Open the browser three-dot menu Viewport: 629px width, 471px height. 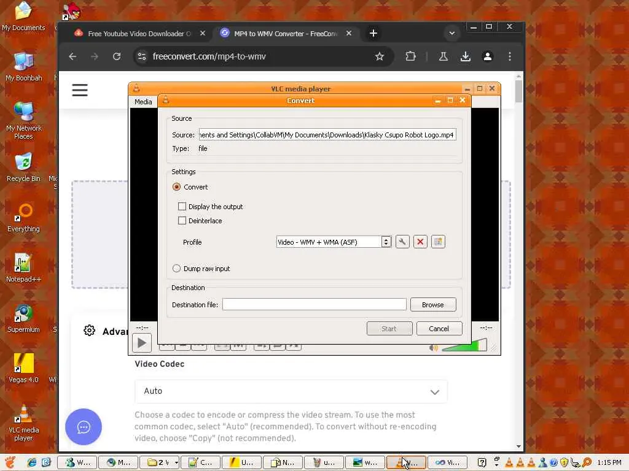[x=510, y=56]
